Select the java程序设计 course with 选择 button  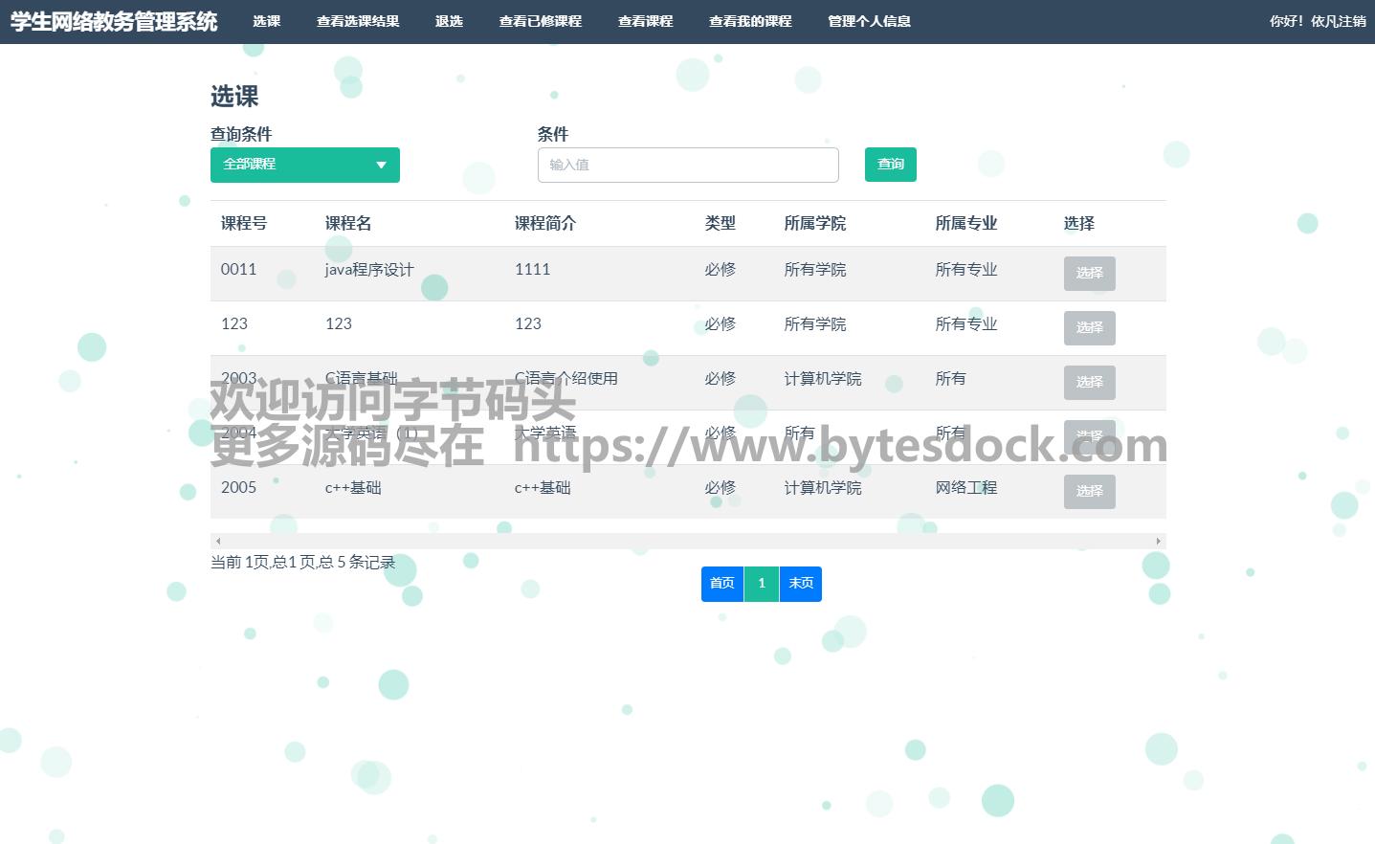point(1089,274)
